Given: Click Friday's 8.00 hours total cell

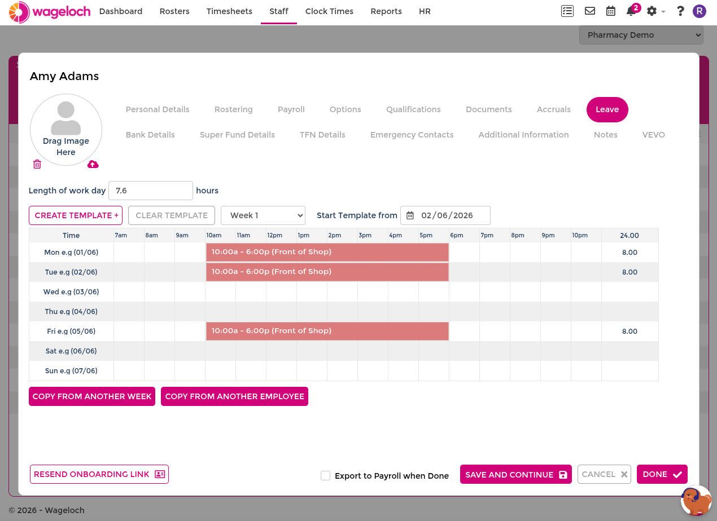Looking at the screenshot, I should [629, 331].
